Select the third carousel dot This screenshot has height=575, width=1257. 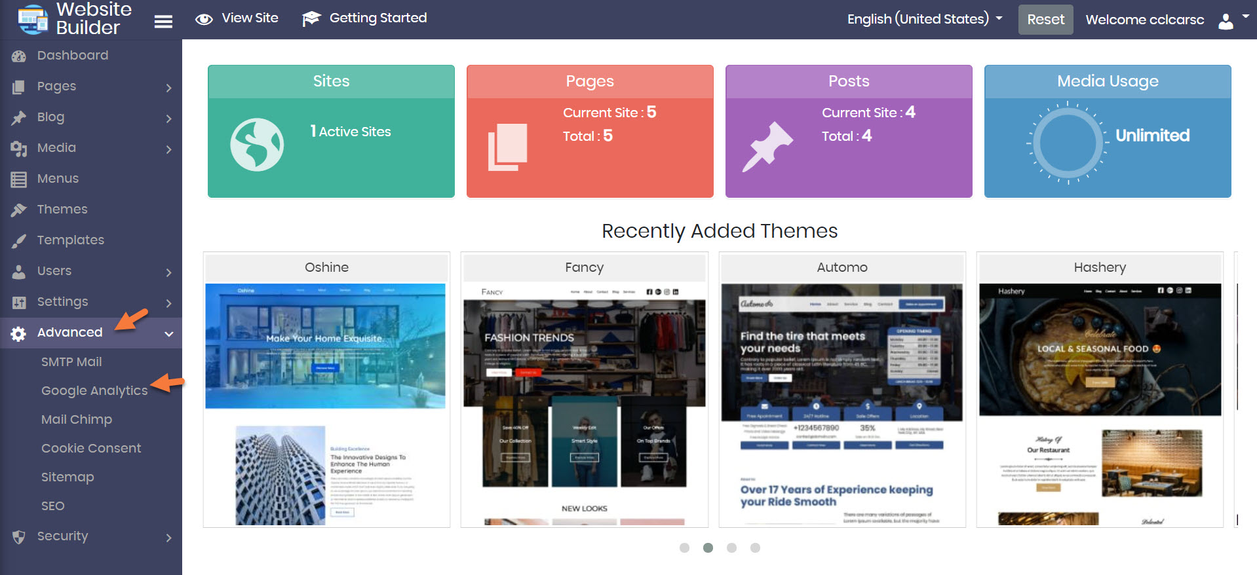(731, 547)
